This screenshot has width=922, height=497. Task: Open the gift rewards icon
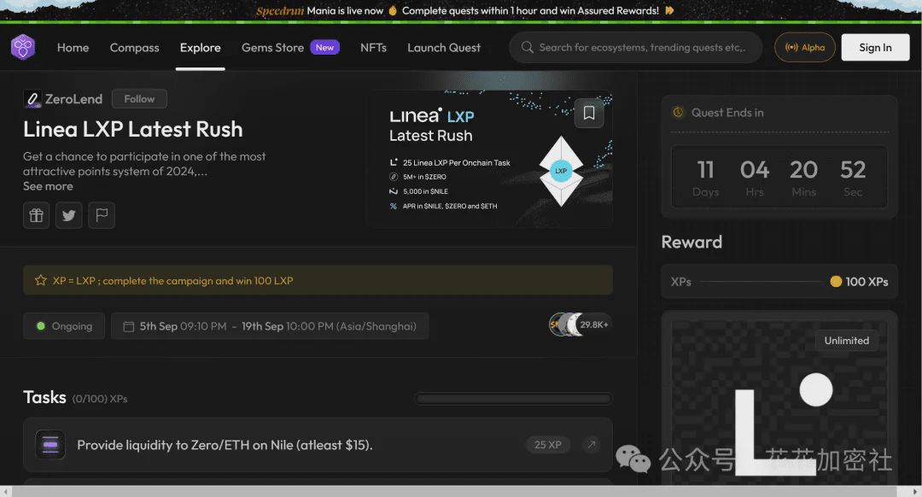[x=37, y=215]
